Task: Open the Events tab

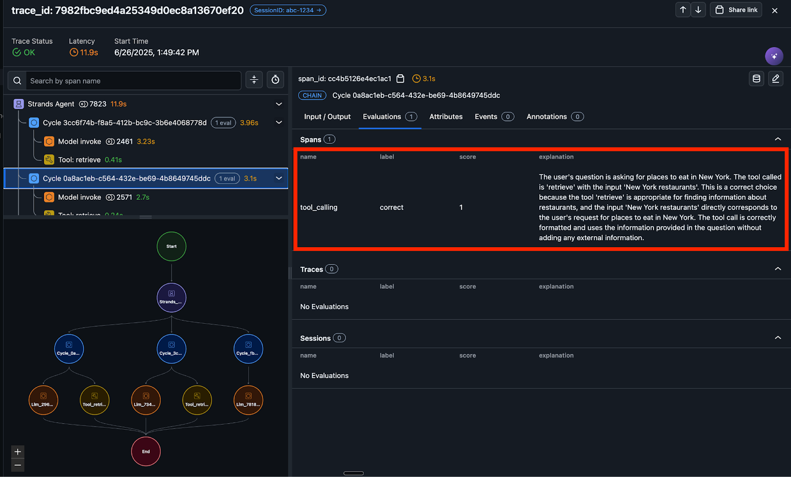Action: (494, 117)
